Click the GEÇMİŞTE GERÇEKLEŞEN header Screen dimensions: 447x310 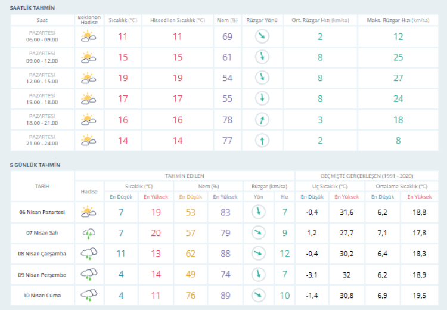click(x=367, y=176)
